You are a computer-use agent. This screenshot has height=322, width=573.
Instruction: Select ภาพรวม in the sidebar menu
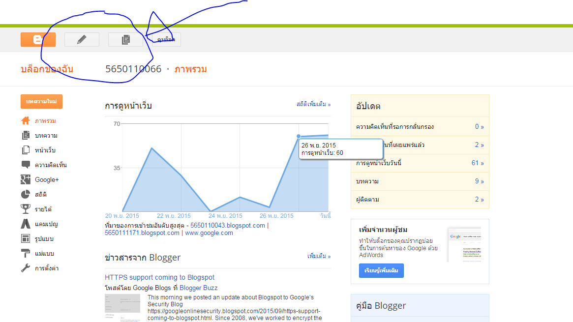45,121
